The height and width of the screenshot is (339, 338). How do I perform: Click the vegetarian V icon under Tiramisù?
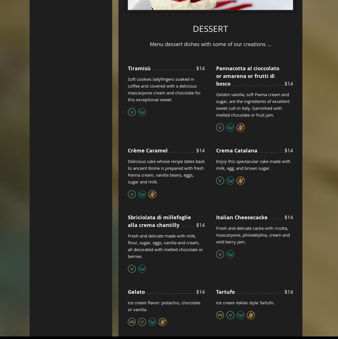(x=132, y=112)
